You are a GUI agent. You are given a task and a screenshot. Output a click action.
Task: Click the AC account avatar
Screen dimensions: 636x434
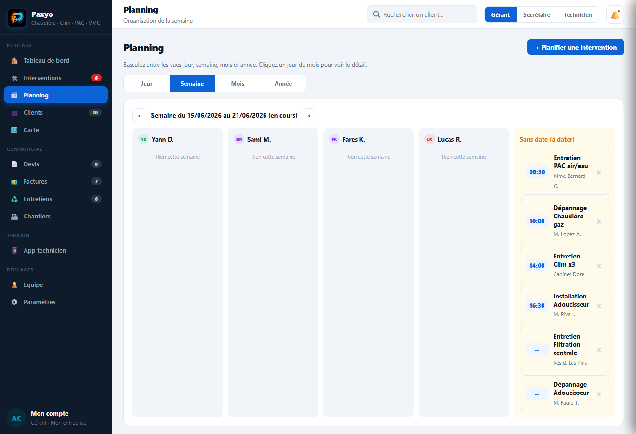coord(16,418)
